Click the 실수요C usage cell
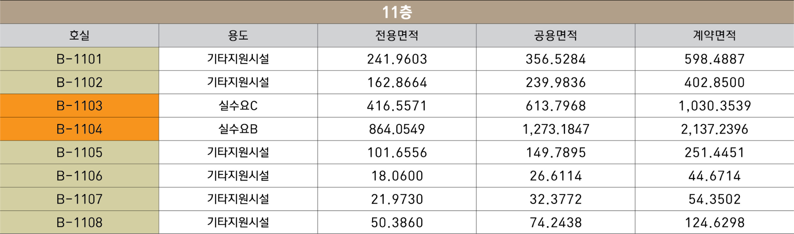 pyautogui.click(x=238, y=106)
